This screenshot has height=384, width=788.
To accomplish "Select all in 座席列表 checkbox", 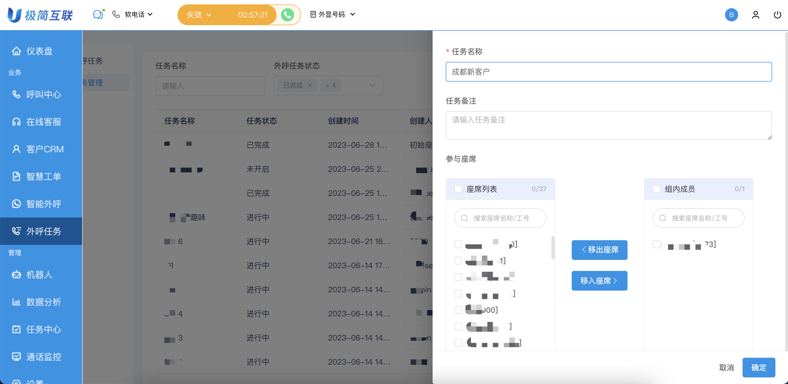I will (458, 189).
